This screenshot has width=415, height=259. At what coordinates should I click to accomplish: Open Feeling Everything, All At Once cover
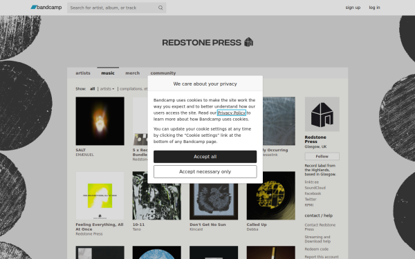(x=100, y=195)
